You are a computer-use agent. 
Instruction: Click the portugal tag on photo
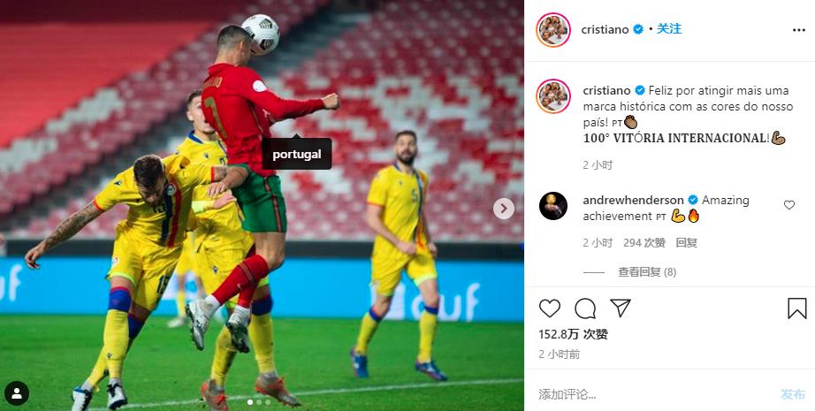(297, 155)
